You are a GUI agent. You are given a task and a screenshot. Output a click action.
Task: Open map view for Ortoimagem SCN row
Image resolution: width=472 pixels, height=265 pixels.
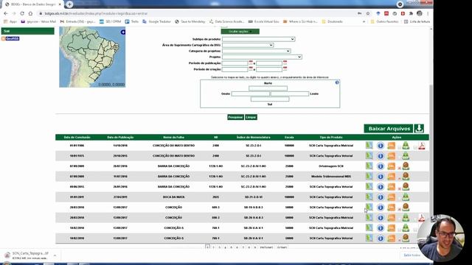coord(369,166)
